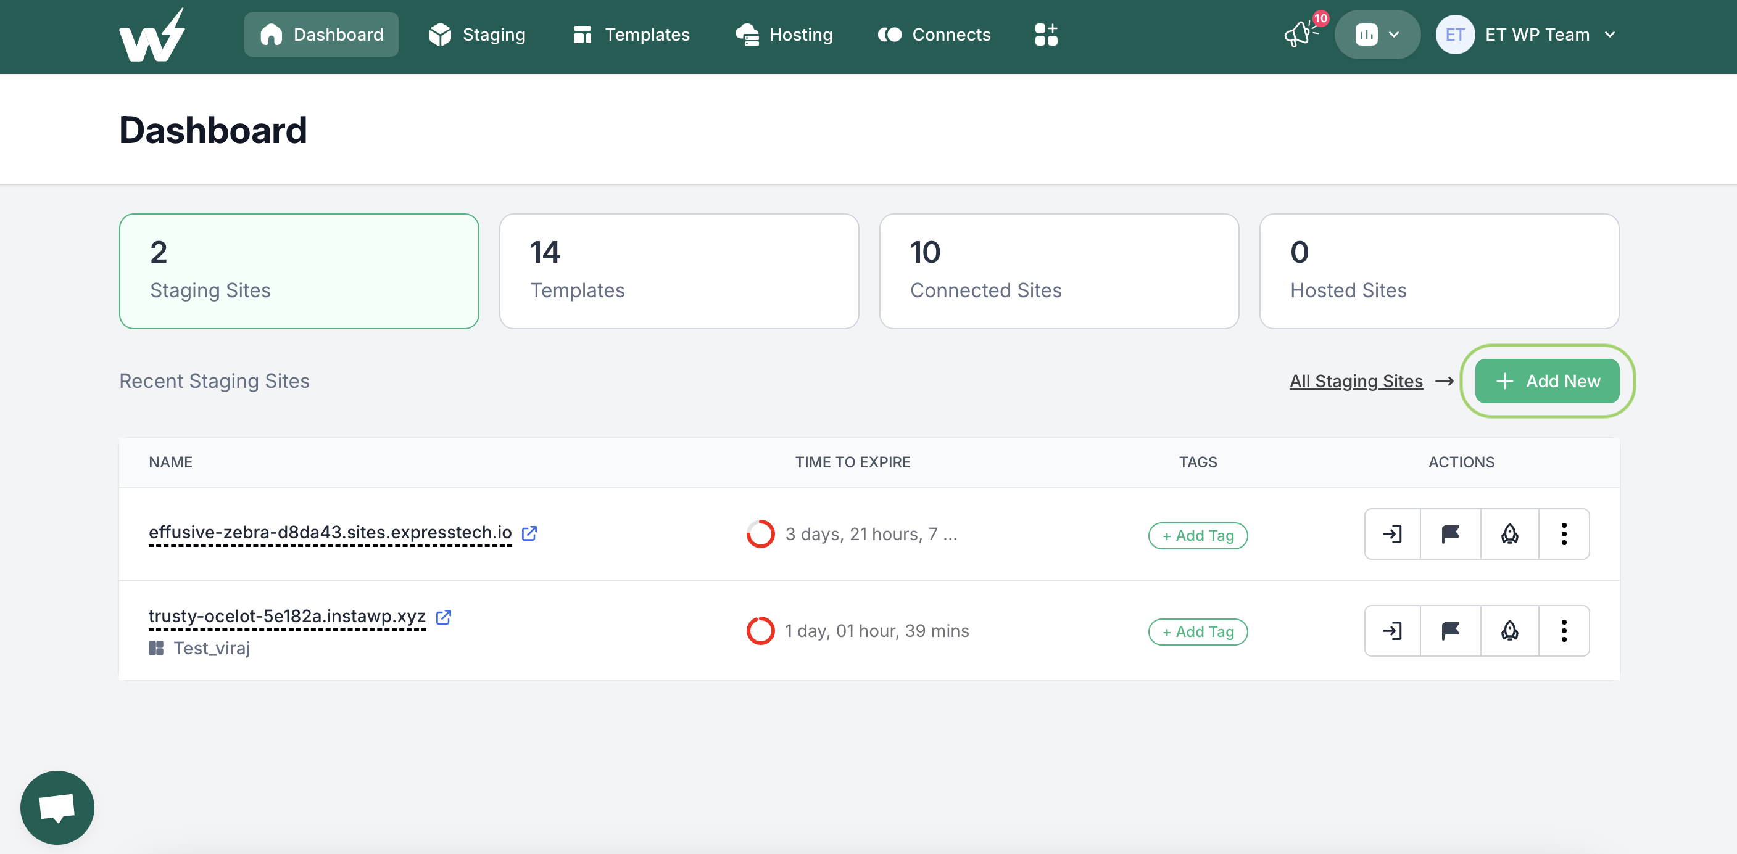Add tag to effusive-zebra staging site
The image size is (1737, 854).
(x=1198, y=534)
